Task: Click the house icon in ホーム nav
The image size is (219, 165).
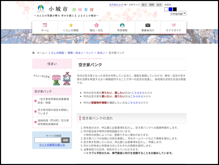Action: (x=45, y=25)
